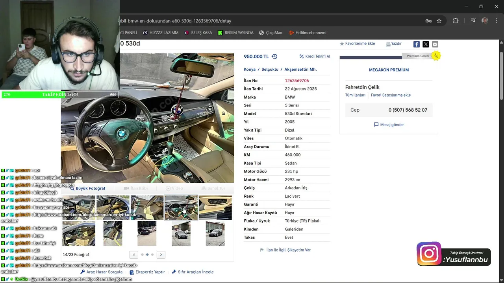Go to next thumbnail page arrow
The height and width of the screenshot is (283, 504).
(x=161, y=255)
